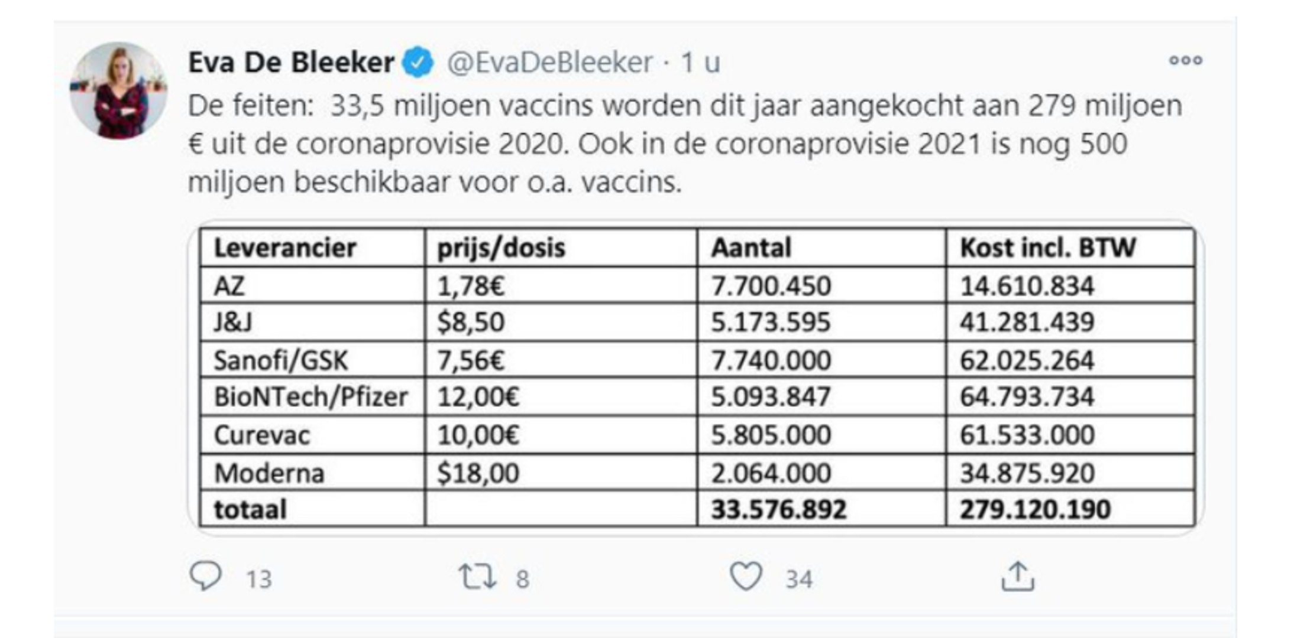Open the @EvaDeBleeker handle link
The height and width of the screenshot is (638, 1294).
pos(549,62)
